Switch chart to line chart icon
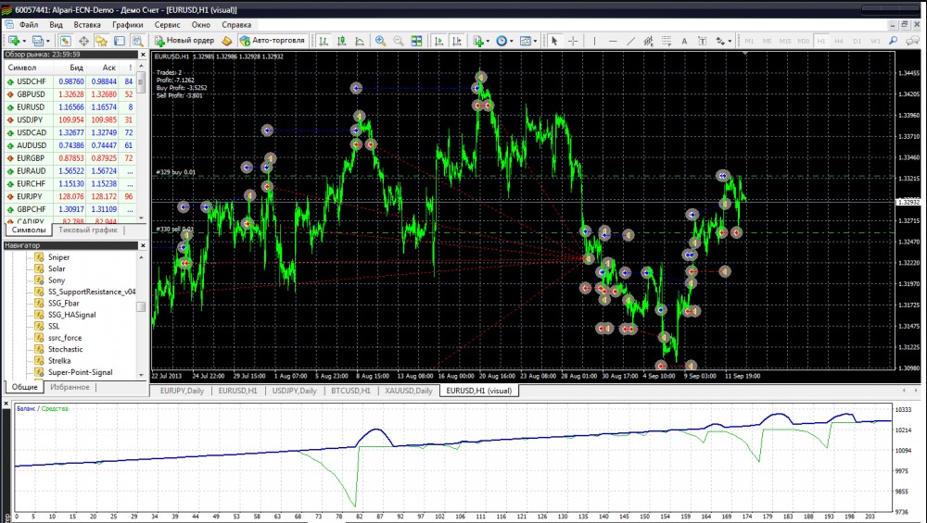 [360, 41]
